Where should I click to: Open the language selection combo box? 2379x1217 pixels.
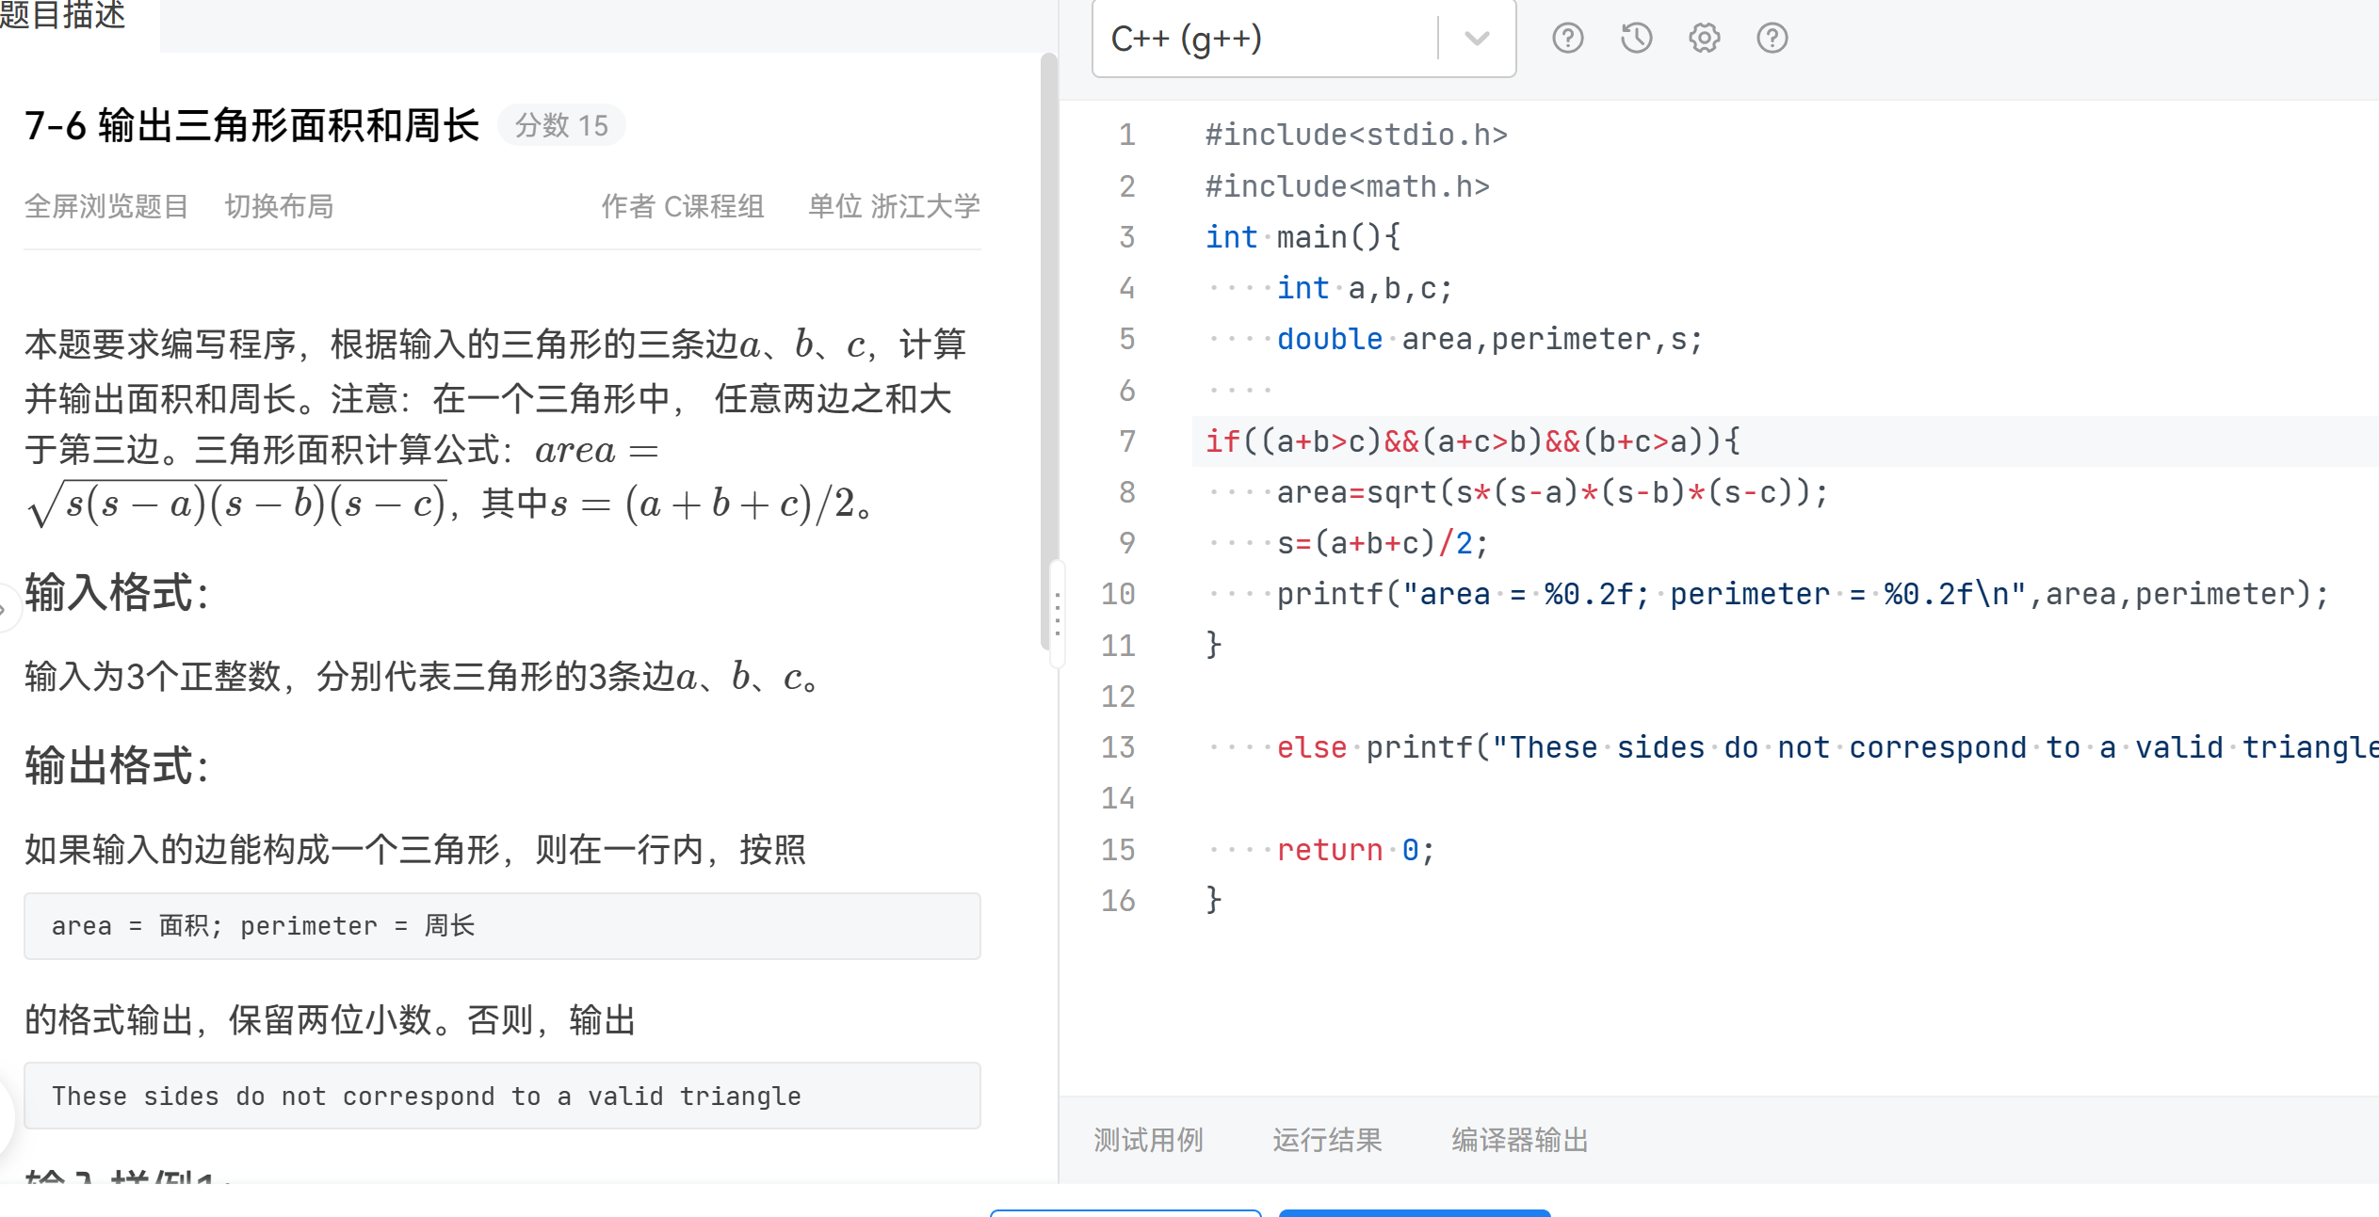pos(1303,38)
